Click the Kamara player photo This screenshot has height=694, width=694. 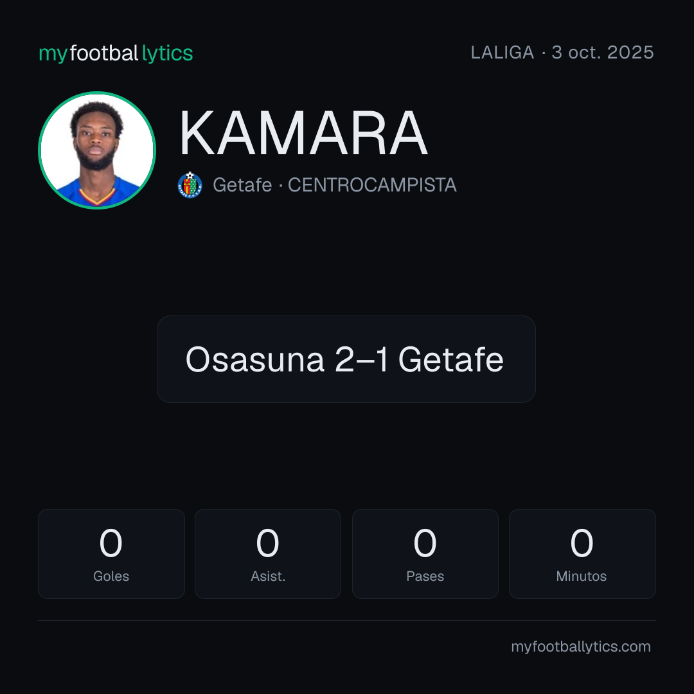[97, 150]
